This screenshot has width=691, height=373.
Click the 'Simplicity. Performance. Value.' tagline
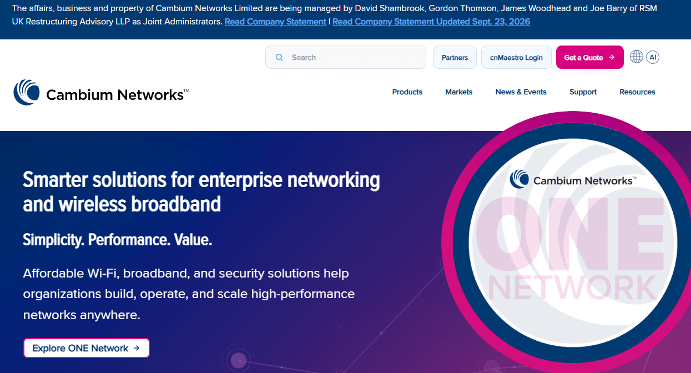pos(118,240)
